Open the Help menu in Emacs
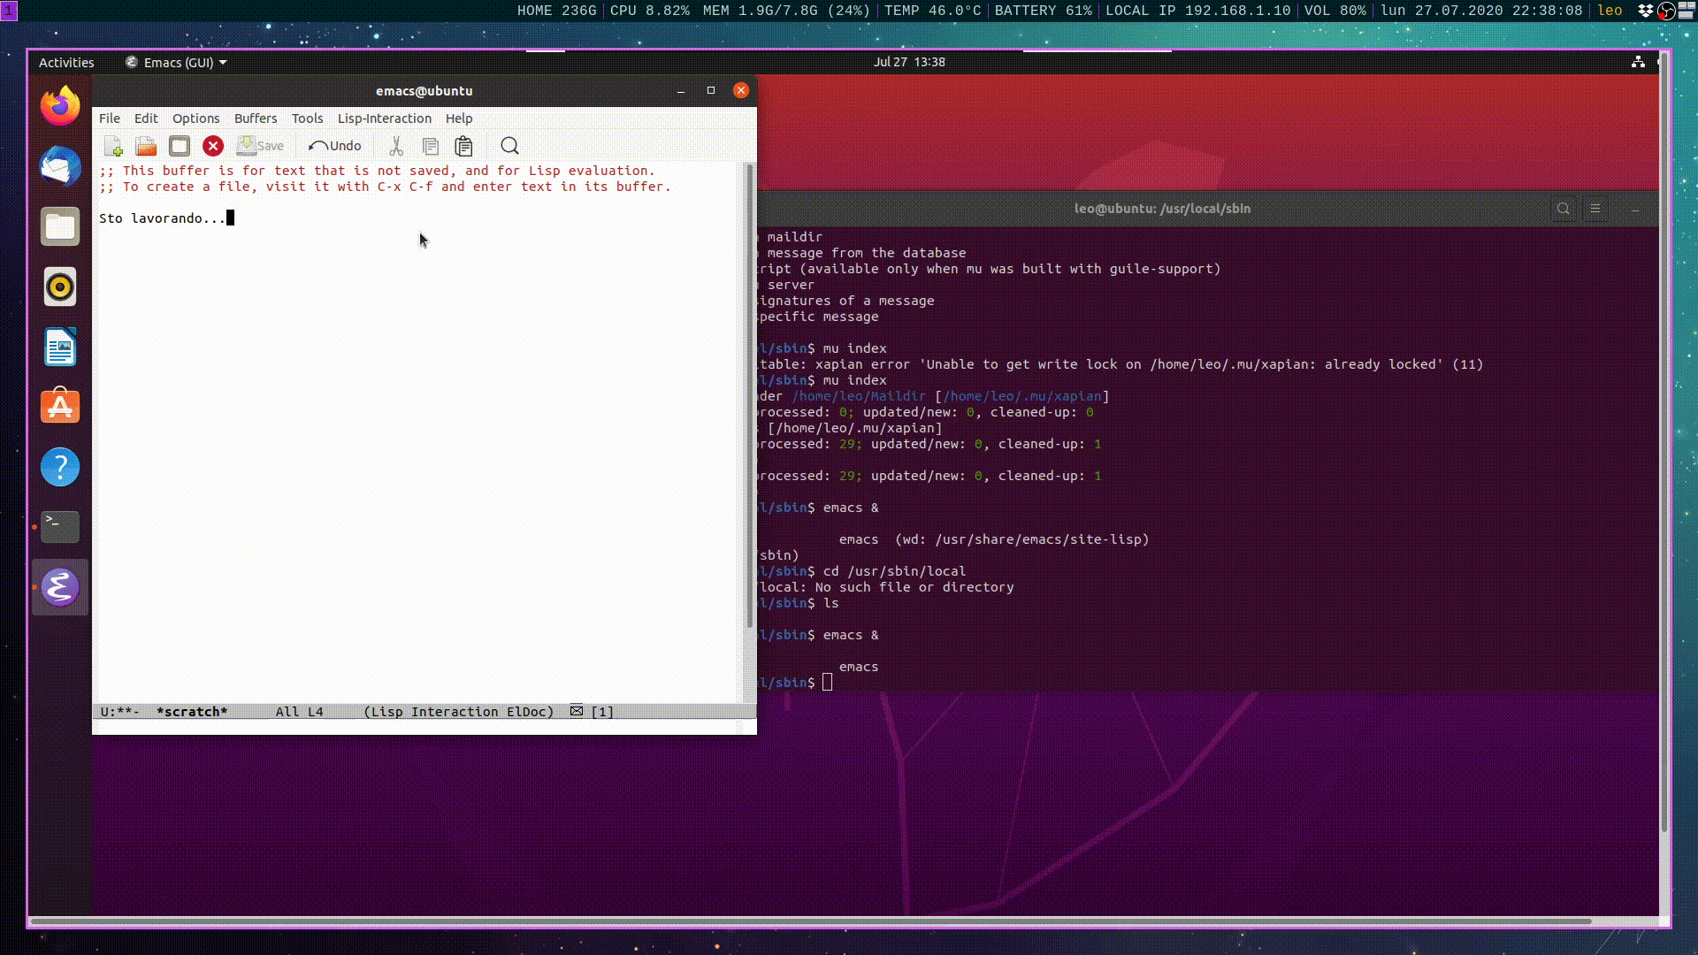Screen dimensions: 1698x955 pyautogui.click(x=459, y=118)
